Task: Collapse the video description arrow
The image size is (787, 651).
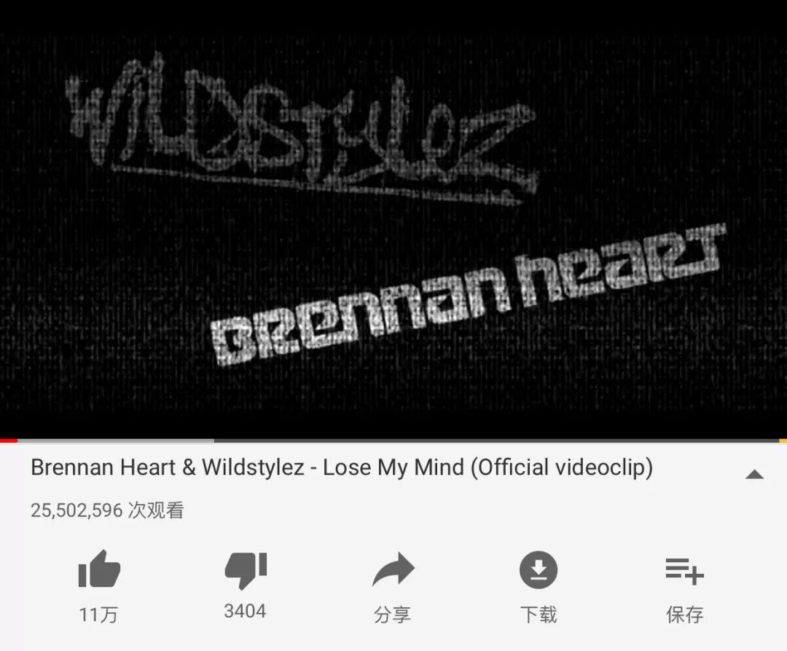Action: (754, 475)
